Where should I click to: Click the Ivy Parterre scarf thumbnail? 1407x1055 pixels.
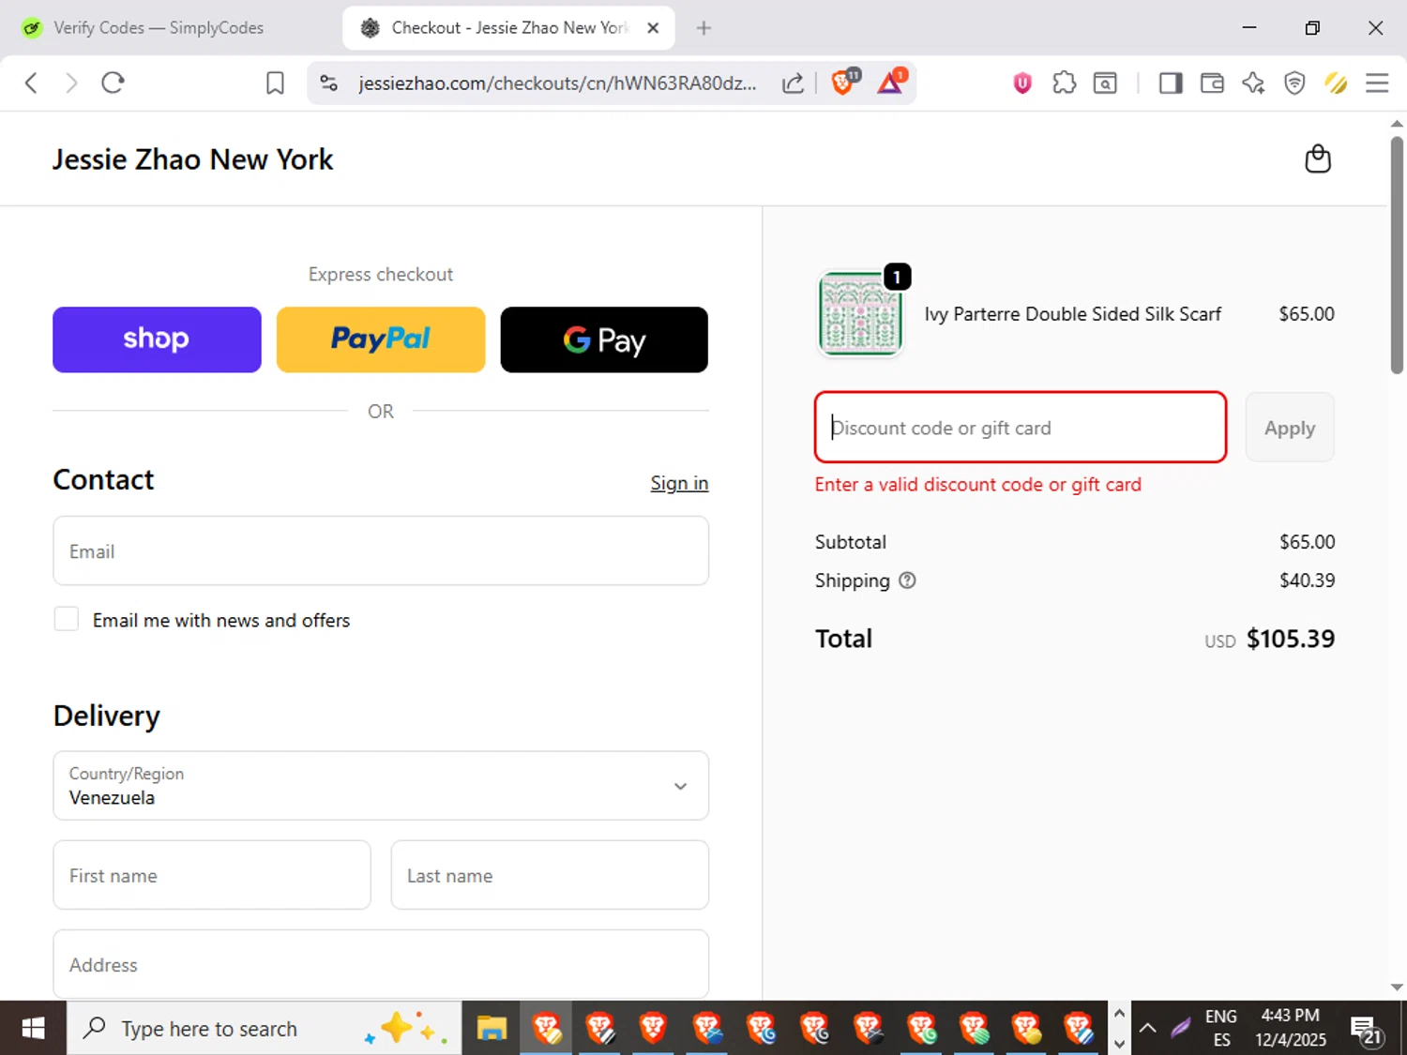tap(860, 314)
